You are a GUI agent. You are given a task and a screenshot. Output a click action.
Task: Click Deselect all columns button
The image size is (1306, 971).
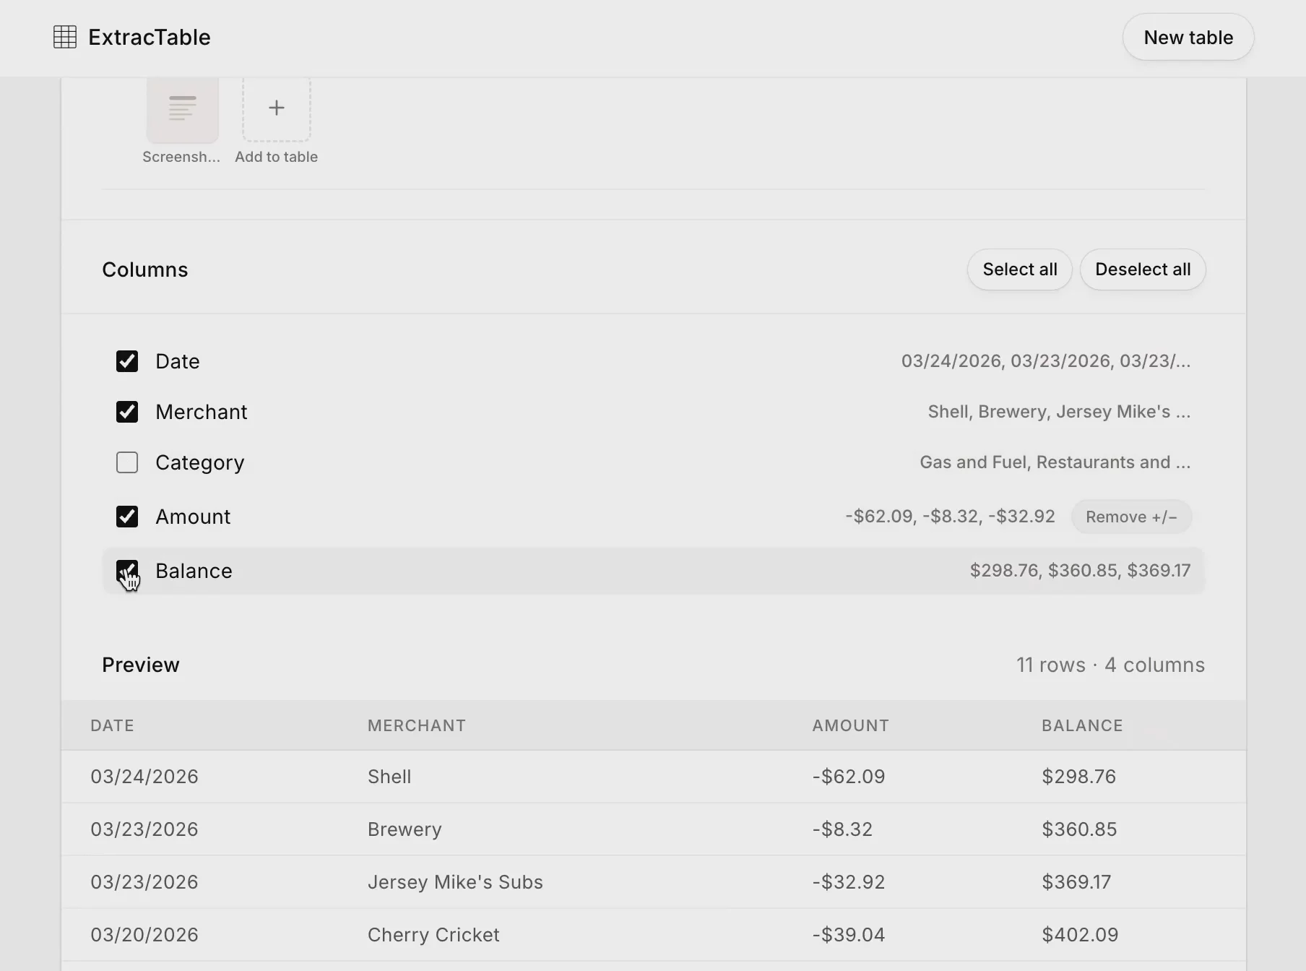tap(1143, 269)
